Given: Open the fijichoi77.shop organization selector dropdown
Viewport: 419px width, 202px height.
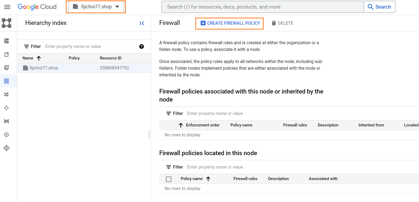Looking at the screenshot, I should point(96,7).
